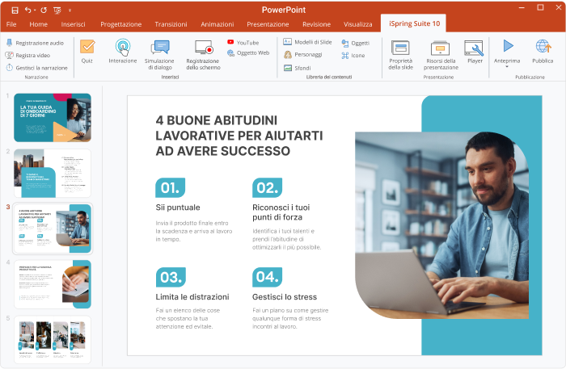
Task: Open the Sfondi backgrounds library
Action: 297,68
